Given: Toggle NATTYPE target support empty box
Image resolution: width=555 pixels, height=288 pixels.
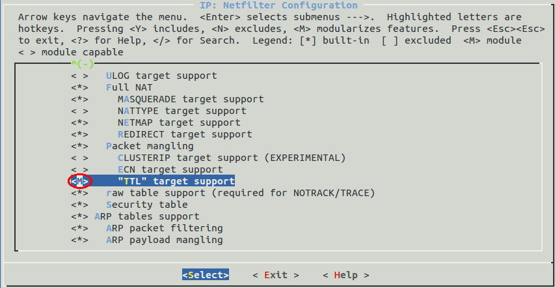Looking at the screenshot, I should pos(79,111).
